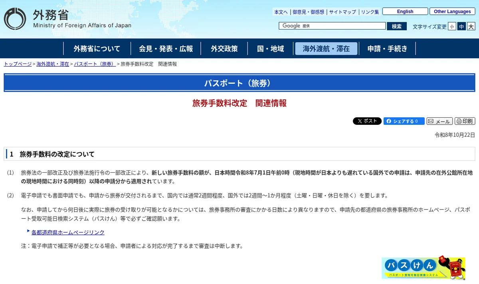Open 各都道府県ホームページリンク
479x284 pixels.
68,232
